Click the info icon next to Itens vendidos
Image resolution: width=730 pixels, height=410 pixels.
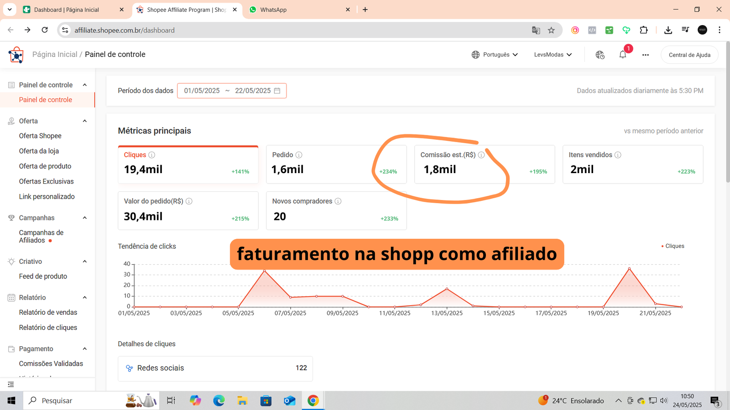(618, 155)
